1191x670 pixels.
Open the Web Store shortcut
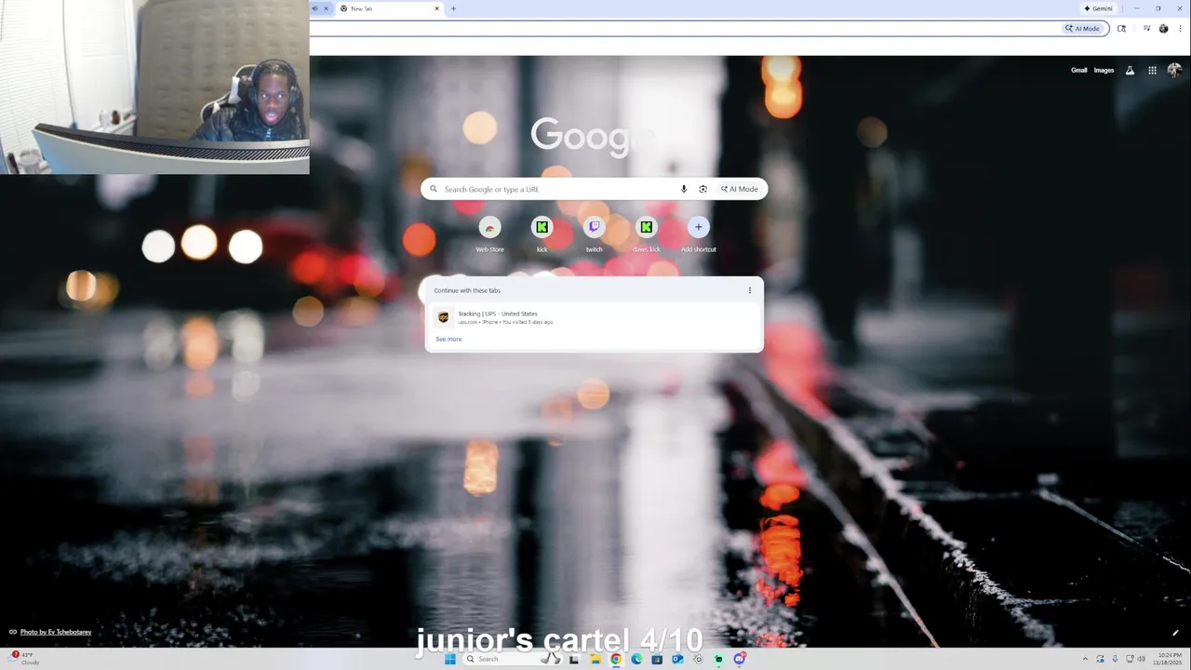coord(489,234)
